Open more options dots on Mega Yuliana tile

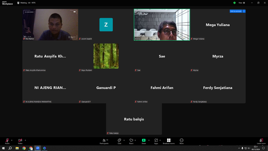[244, 11]
